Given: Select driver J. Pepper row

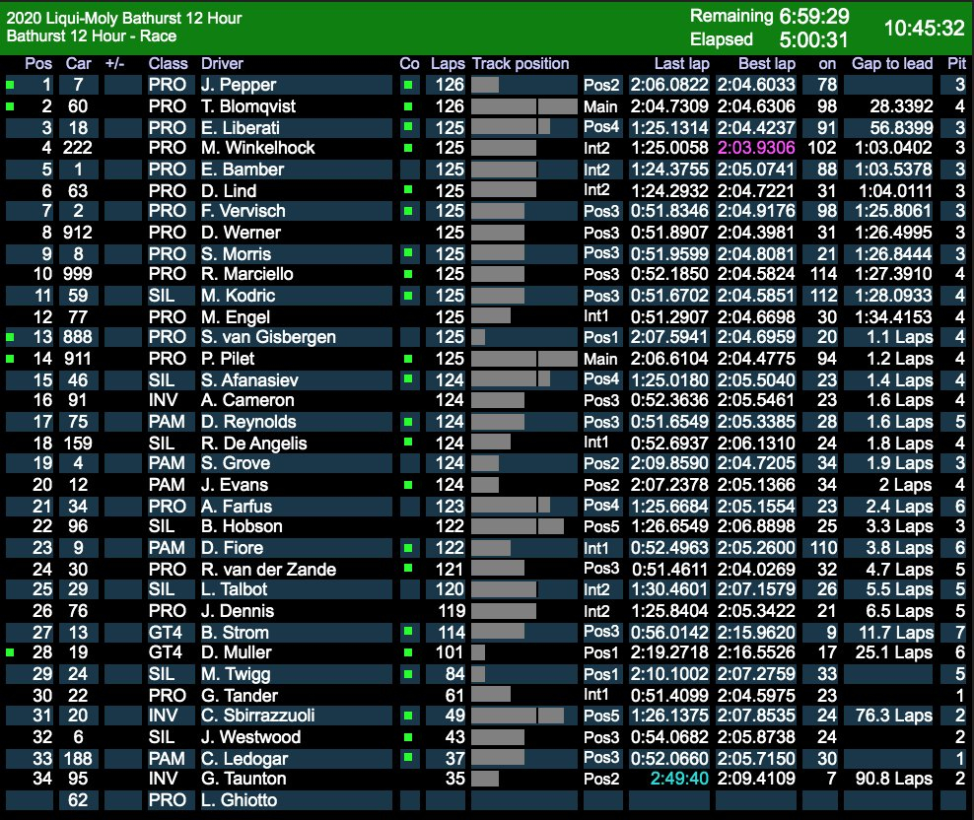Looking at the screenshot, I should (x=486, y=85).
